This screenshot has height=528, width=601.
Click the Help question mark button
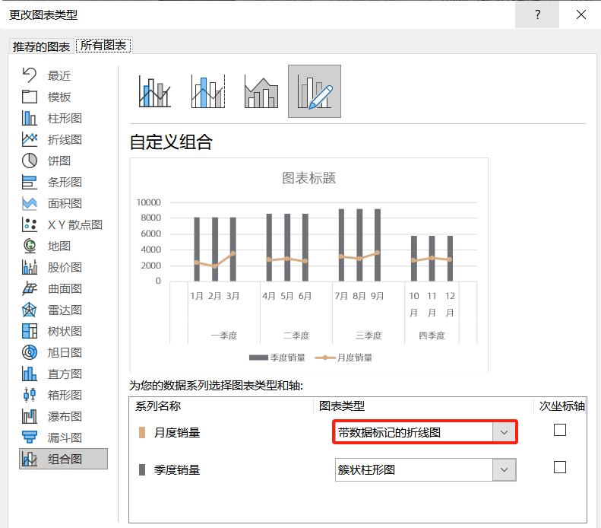tap(537, 14)
